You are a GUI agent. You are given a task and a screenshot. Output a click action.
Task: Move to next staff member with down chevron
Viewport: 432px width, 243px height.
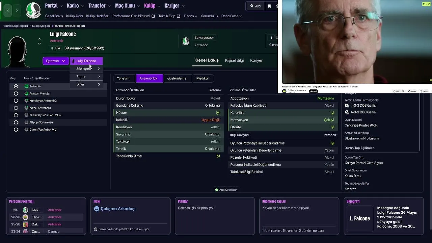pyautogui.click(x=39, y=44)
